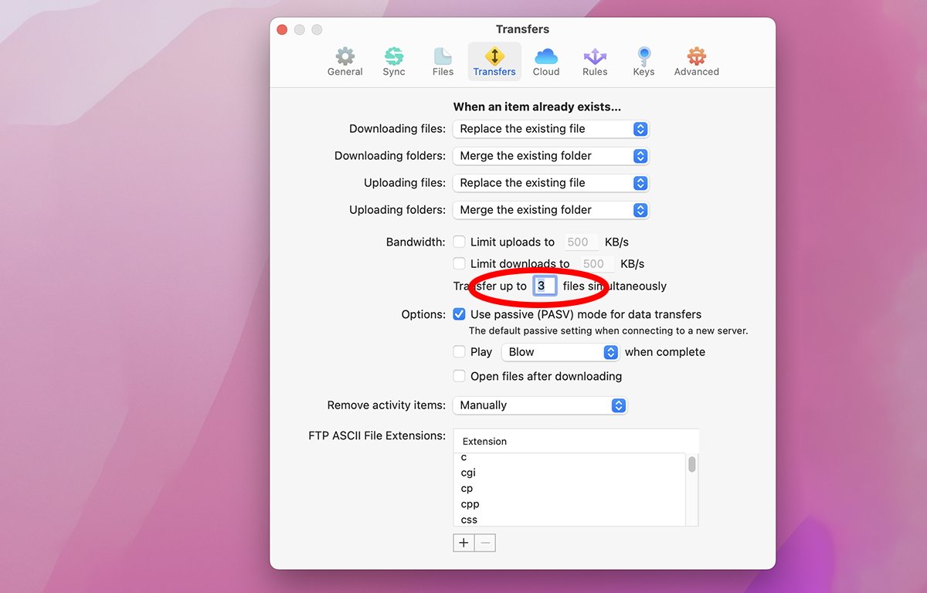Expand the Uploading folders dropdown
Image resolution: width=927 pixels, height=593 pixels.
click(x=551, y=210)
